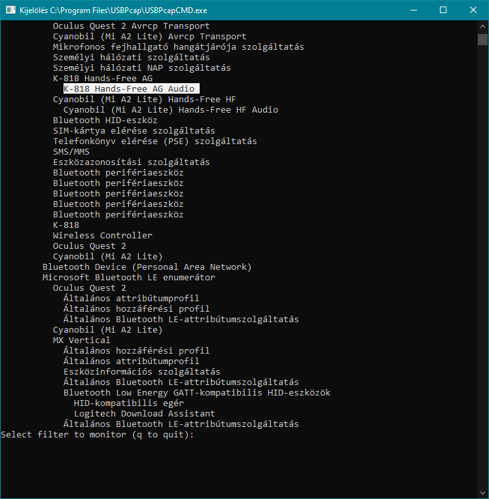Click 'Cyanobil (Mi A2 Lite) Avrcp Transport' line
The width and height of the screenshot is (489, 499).
click(149, 37)
